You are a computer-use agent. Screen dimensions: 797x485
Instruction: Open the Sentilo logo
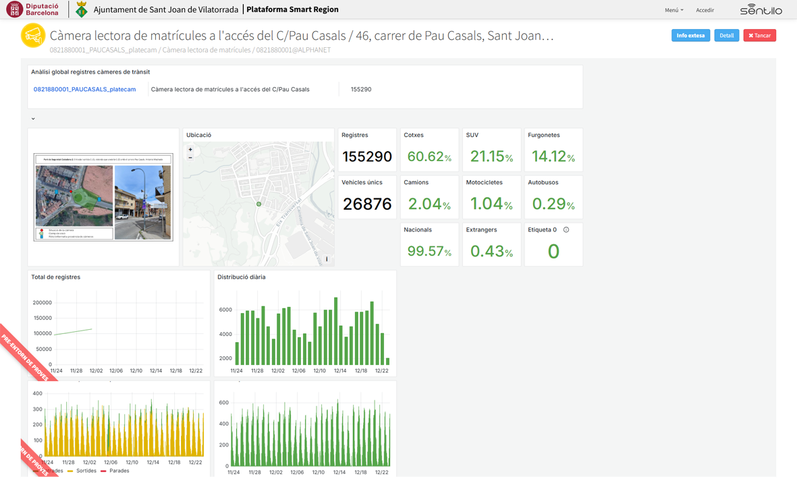(x=761, y=9)
